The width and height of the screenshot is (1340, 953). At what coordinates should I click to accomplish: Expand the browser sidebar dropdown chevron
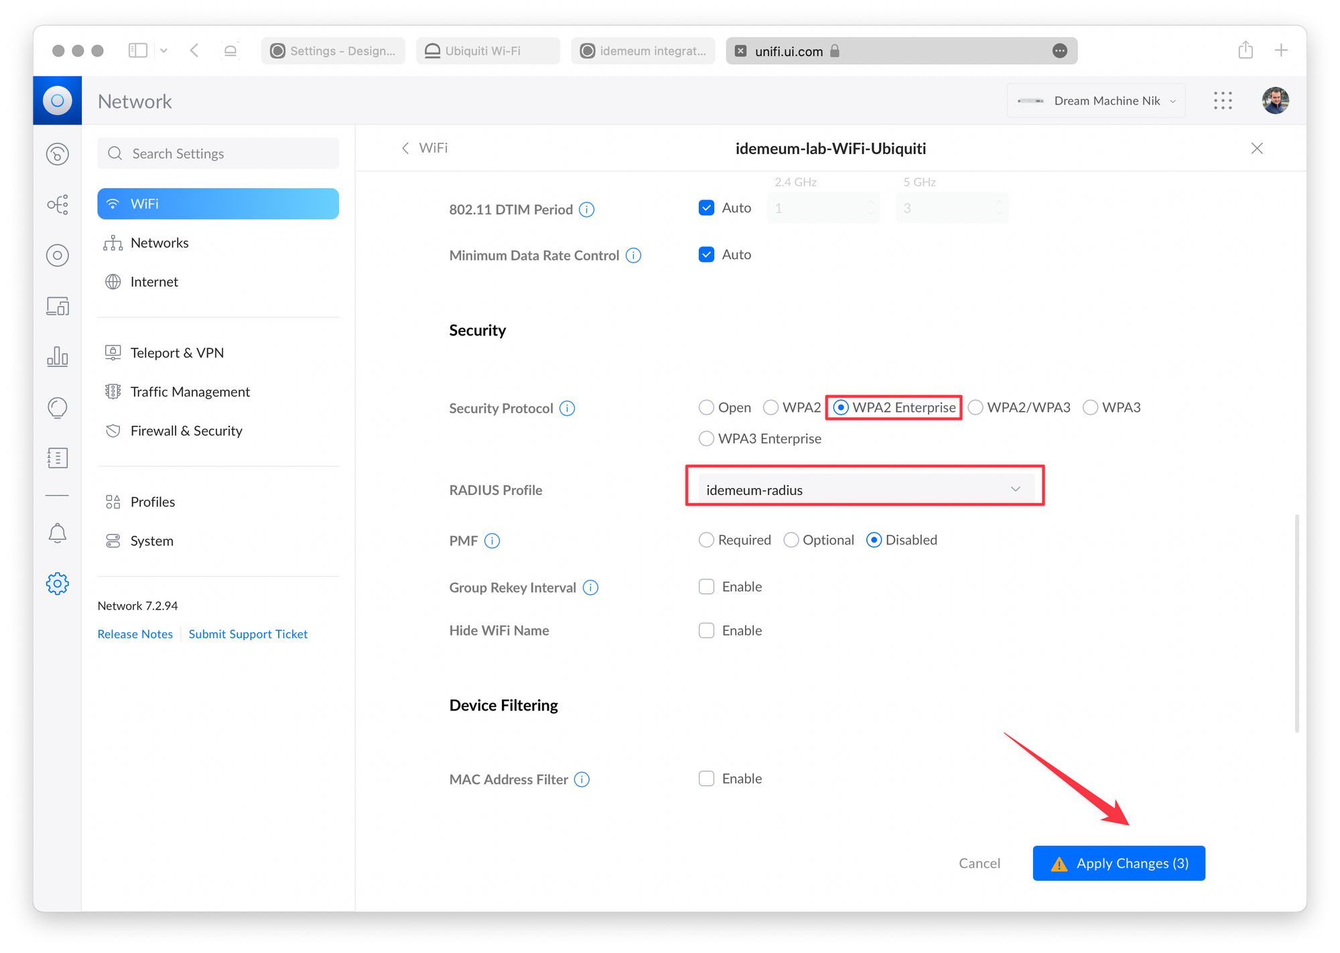(x=163, y=50)
